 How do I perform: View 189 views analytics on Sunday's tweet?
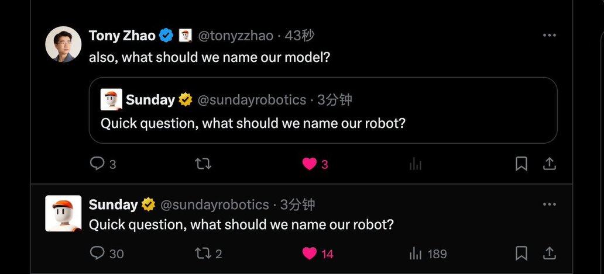point(416,253)
